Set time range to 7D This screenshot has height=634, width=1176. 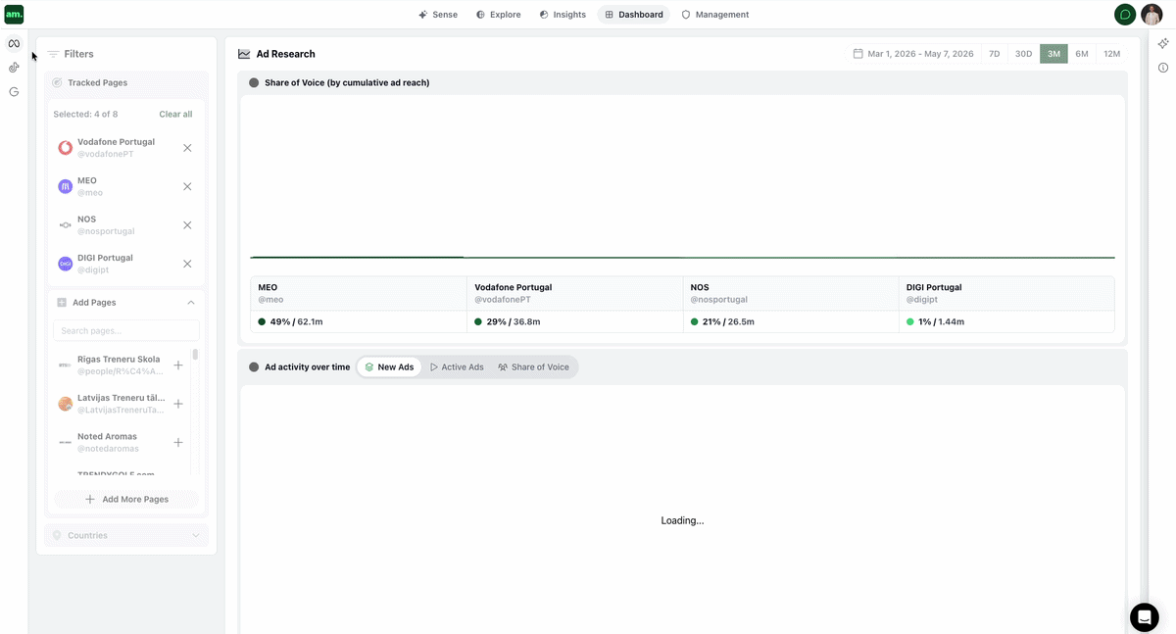click(994, 54)
